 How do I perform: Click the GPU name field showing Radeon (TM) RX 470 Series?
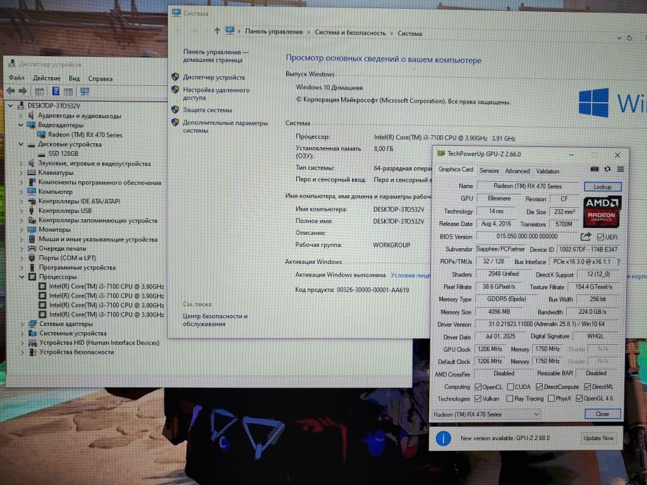(x=528, y=186)
